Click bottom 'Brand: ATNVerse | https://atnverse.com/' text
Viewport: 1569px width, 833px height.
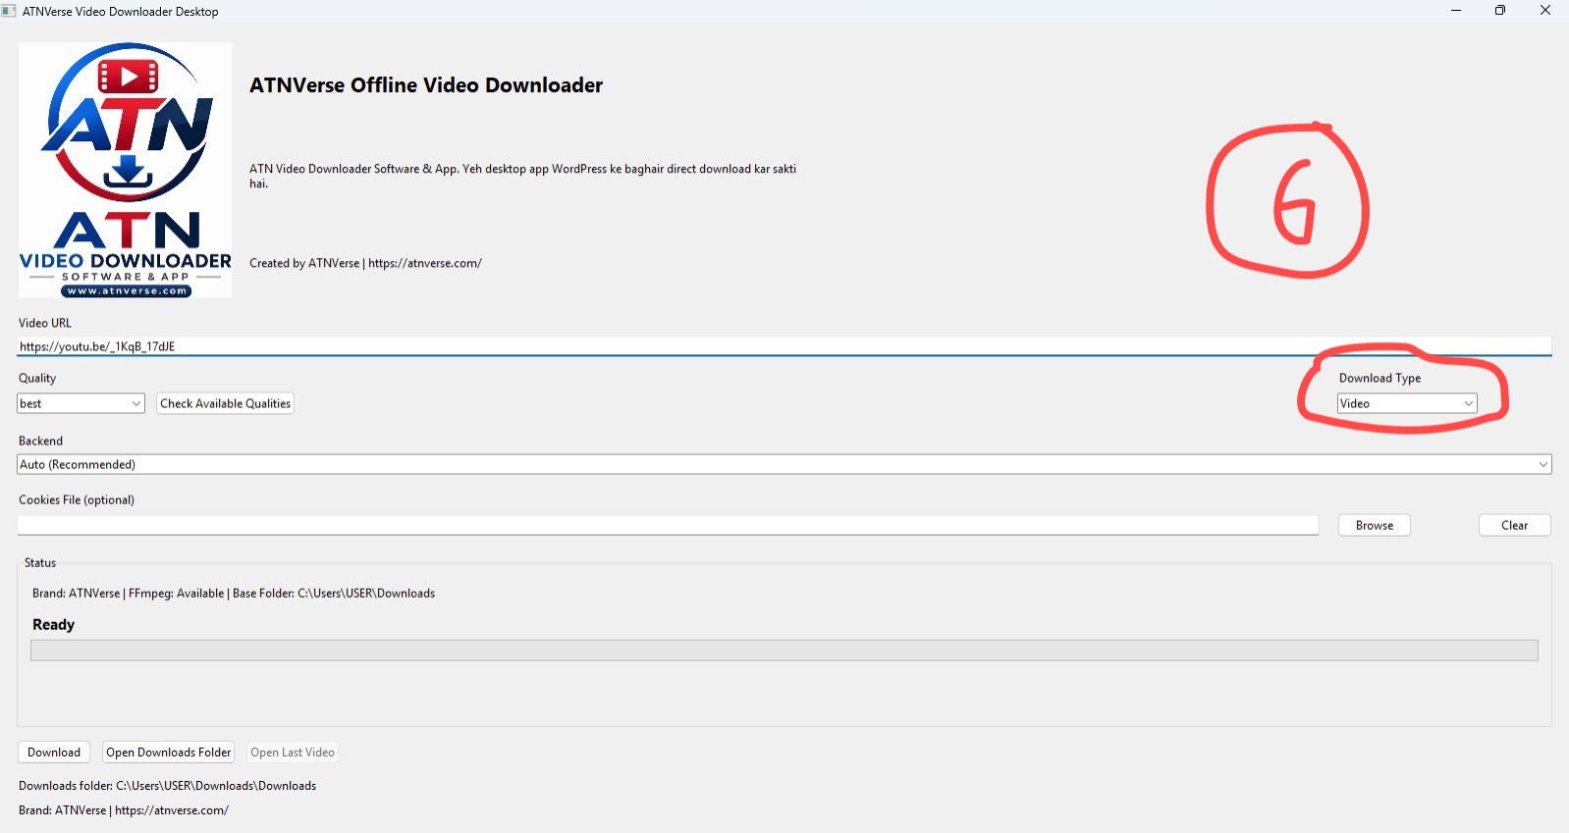pos(124,810)
